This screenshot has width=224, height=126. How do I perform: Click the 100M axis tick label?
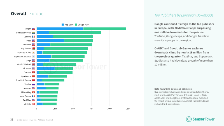point(110,109)
